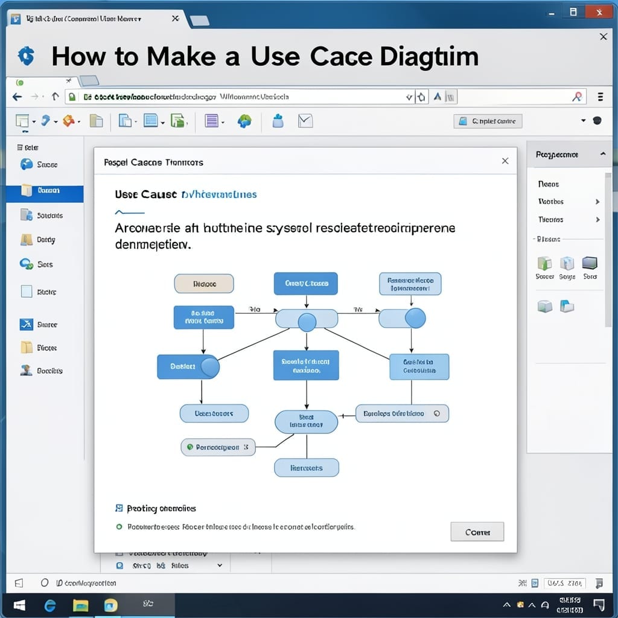Image resolution: width=618 pixels, height=618 pixels.
Task: Open the notification center in the taskbar
Action: coord(599,605)
